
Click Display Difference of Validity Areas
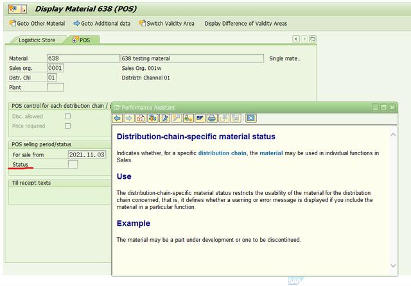[x=245, y=24]
